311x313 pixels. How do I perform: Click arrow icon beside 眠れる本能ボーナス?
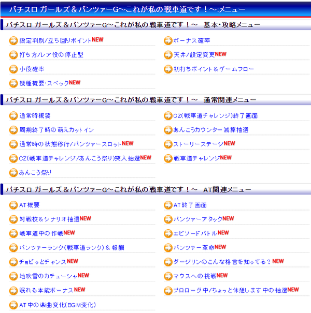click(x=13, y=290)
